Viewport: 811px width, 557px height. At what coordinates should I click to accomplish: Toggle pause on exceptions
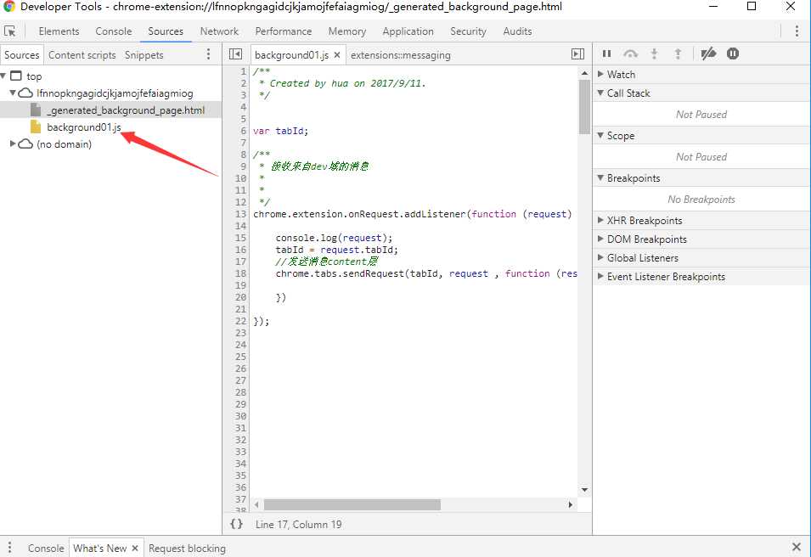pyautogui.click(x=733, y=53)
